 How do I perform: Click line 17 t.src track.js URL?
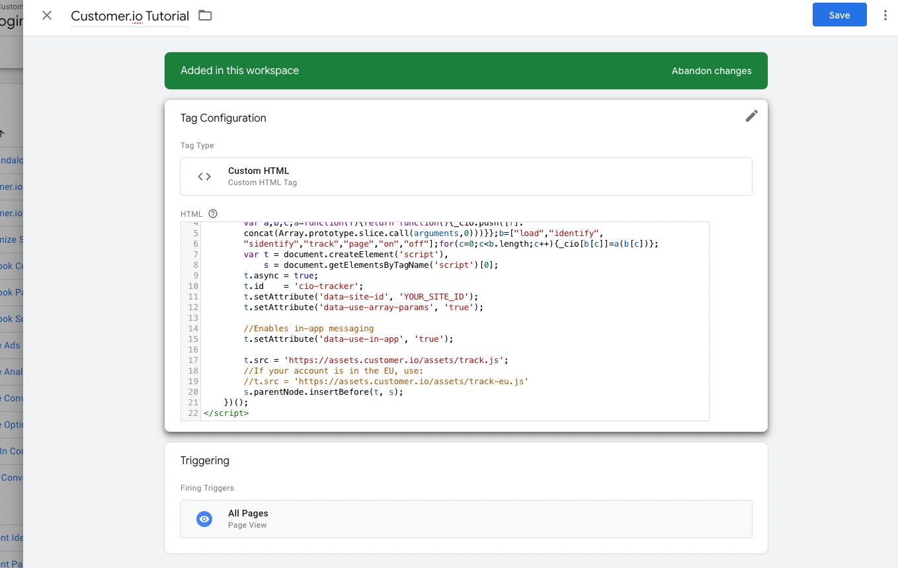click(376, 360)
